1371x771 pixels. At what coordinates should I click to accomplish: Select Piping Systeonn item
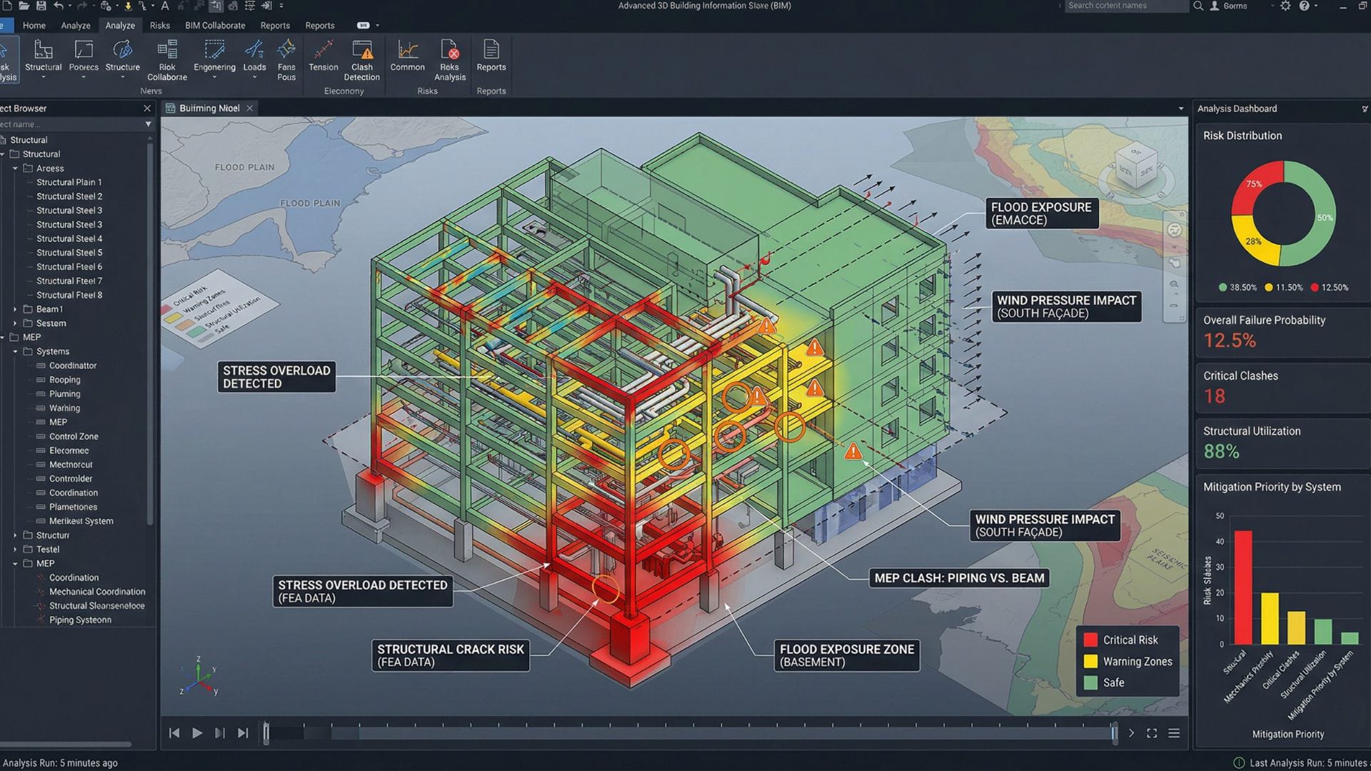tap(80, 620)
